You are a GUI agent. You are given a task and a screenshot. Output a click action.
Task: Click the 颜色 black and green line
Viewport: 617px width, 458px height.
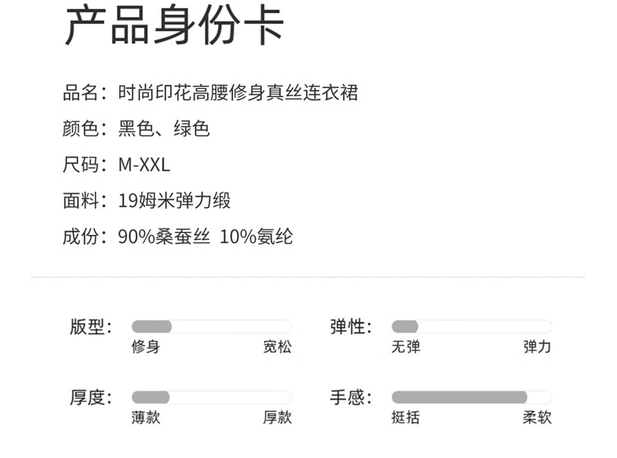tap(137, 129)
